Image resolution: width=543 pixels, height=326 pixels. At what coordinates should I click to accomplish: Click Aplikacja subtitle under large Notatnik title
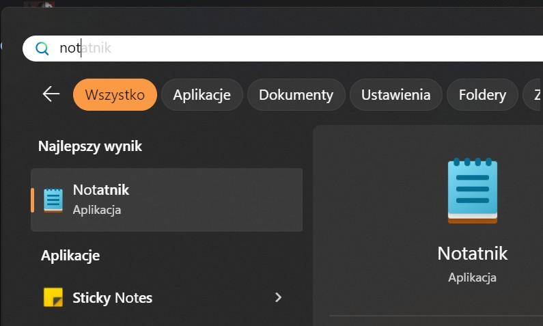point(472,277)
